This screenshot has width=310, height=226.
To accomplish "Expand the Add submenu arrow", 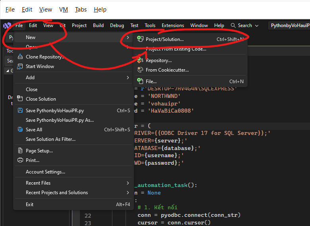I will point(128,78).
